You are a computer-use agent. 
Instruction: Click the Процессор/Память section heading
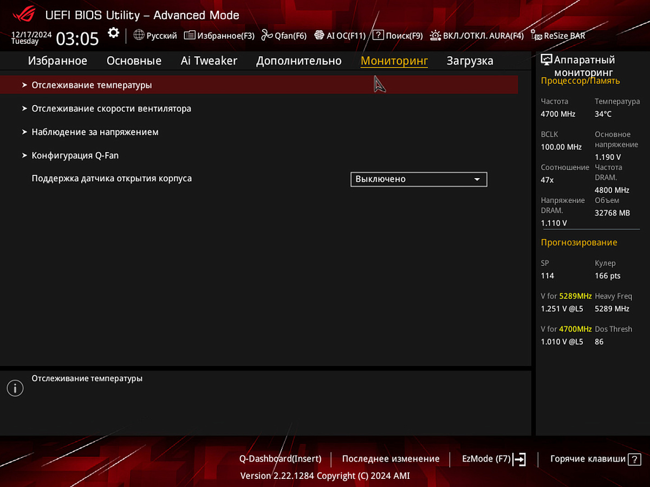tap(581, 81)
